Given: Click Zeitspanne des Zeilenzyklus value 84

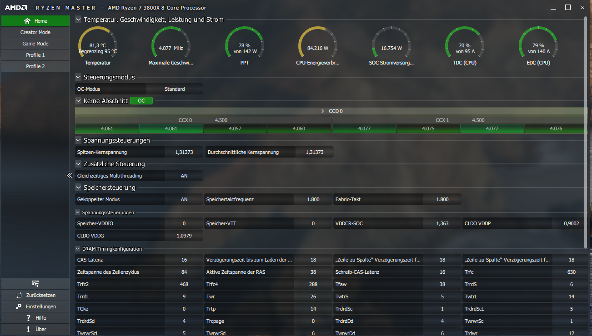Looking at the screenshot, I should pyautogui.click(x=184, y=272).
